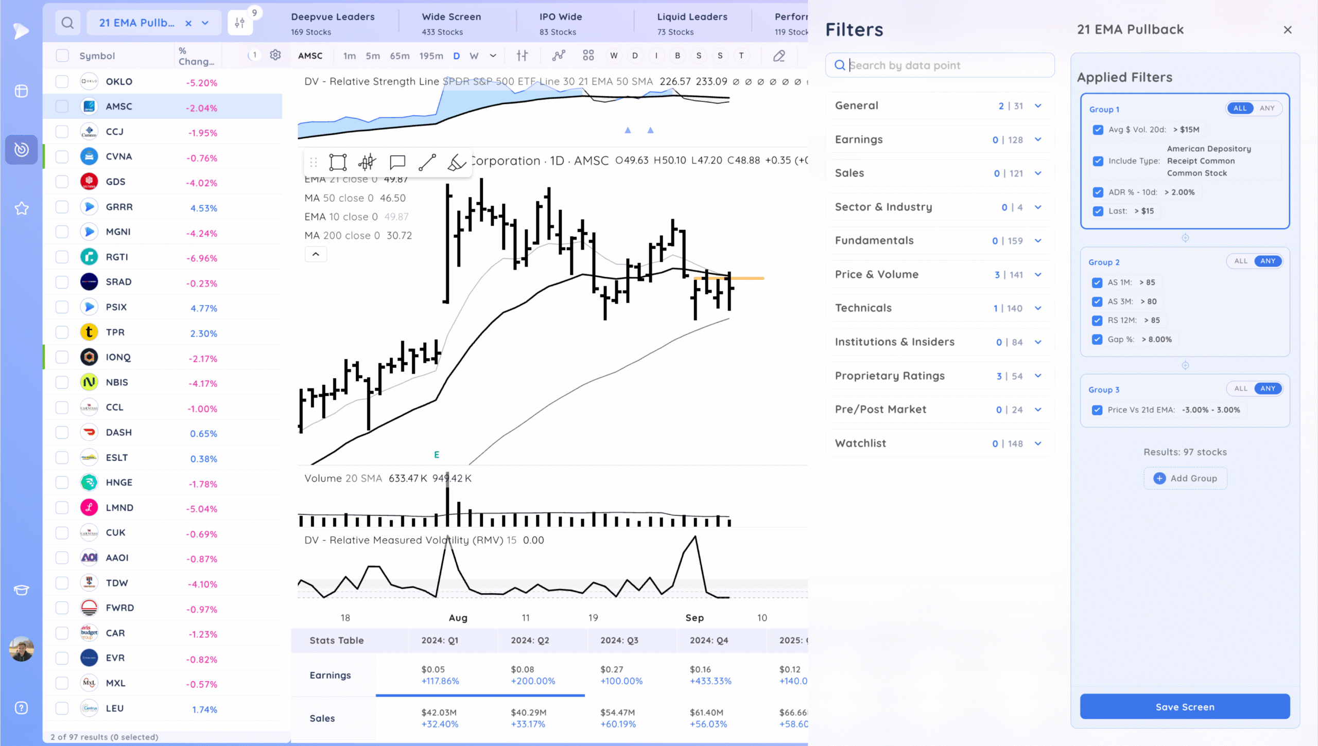
Task: Click the earnings E marker on chart
Action: 437,455
